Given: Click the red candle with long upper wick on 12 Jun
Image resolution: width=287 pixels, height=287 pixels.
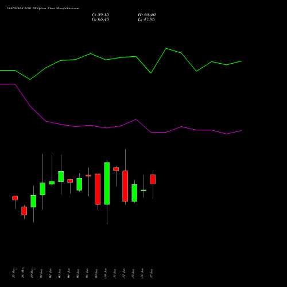Looking at the screenshot, I should pyautogui.click(x=125, y=186).
